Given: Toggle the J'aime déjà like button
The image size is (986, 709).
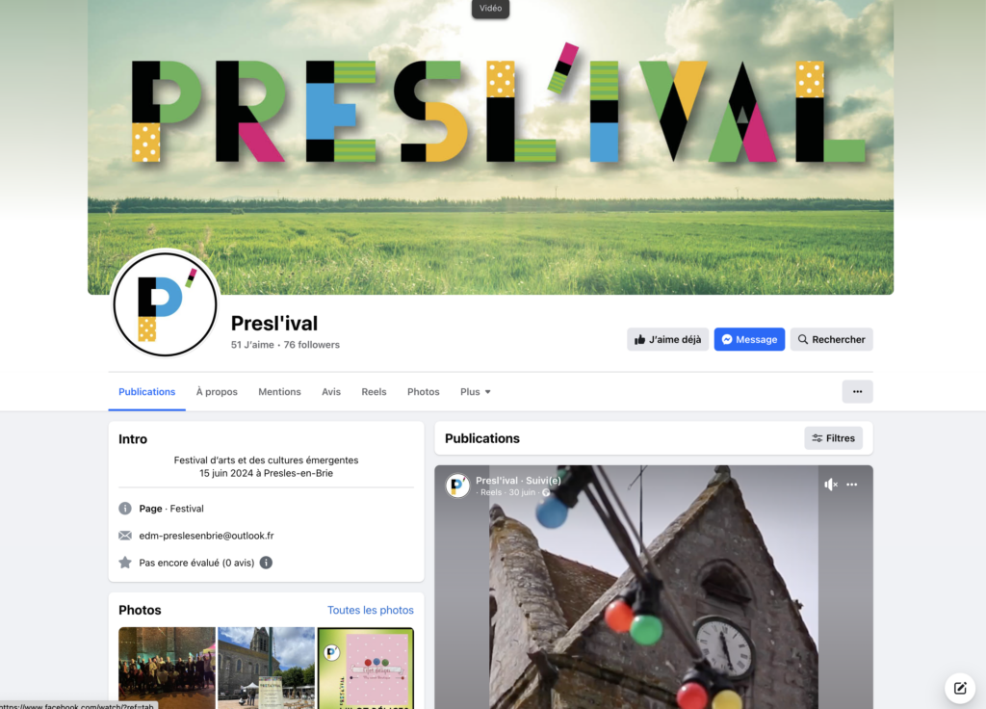Looking at the screenshot, I should [668, 339].
